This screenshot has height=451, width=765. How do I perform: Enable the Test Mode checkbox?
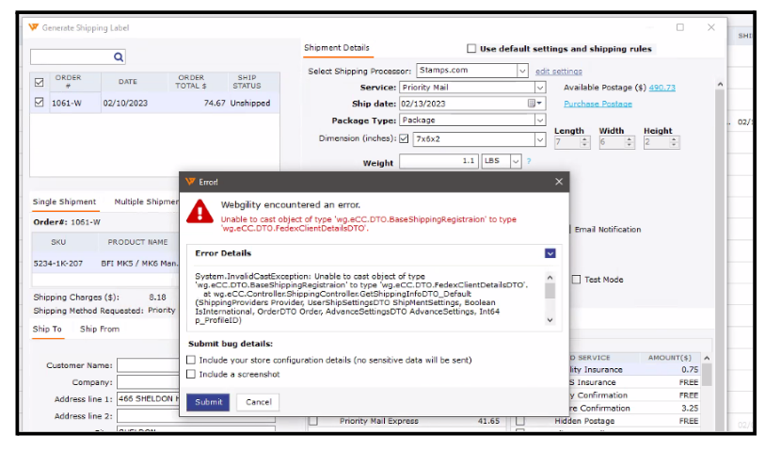(x=576, y=280)
